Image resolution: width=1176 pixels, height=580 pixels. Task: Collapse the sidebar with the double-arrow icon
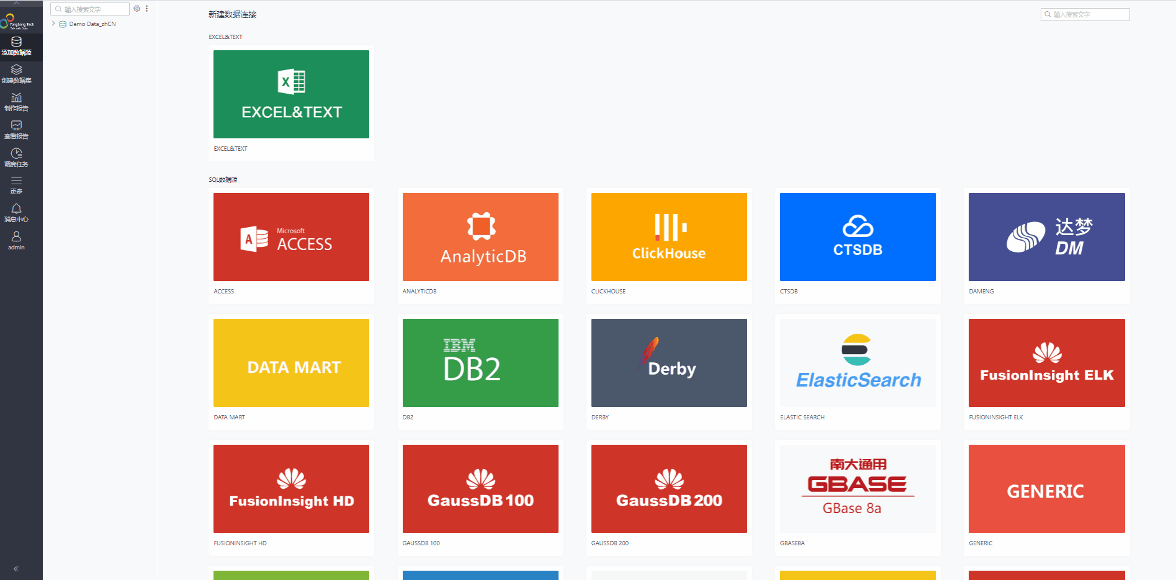click(x=16, y=569)
